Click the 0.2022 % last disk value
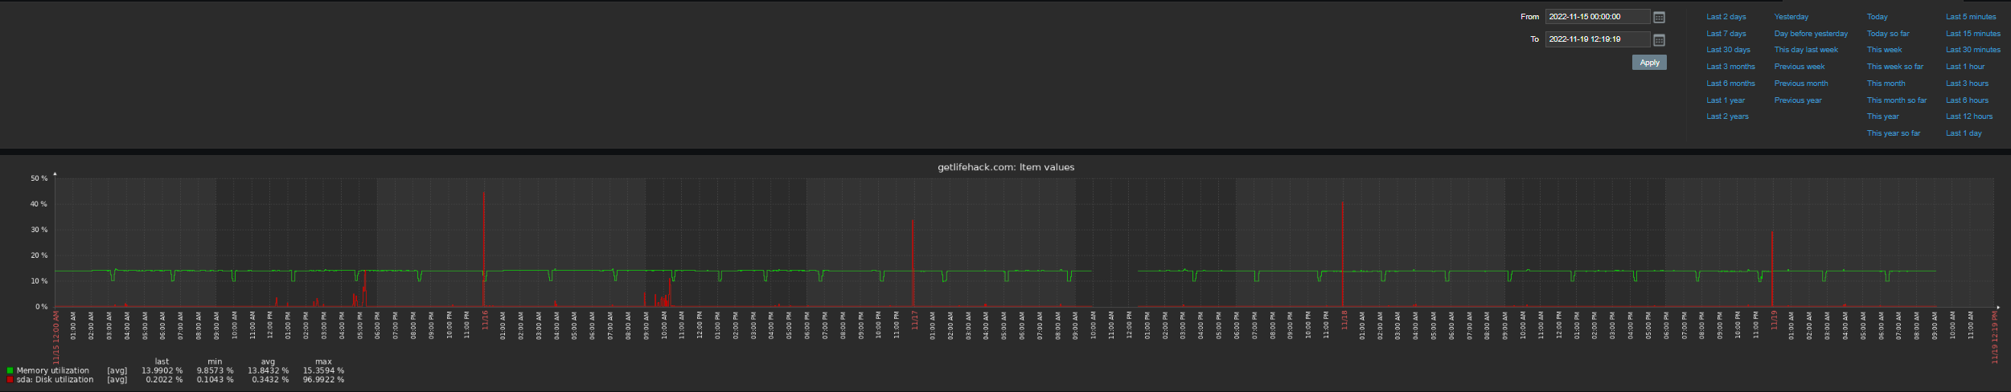Screen dimensions: 2011x392 (x=164, y=379)
